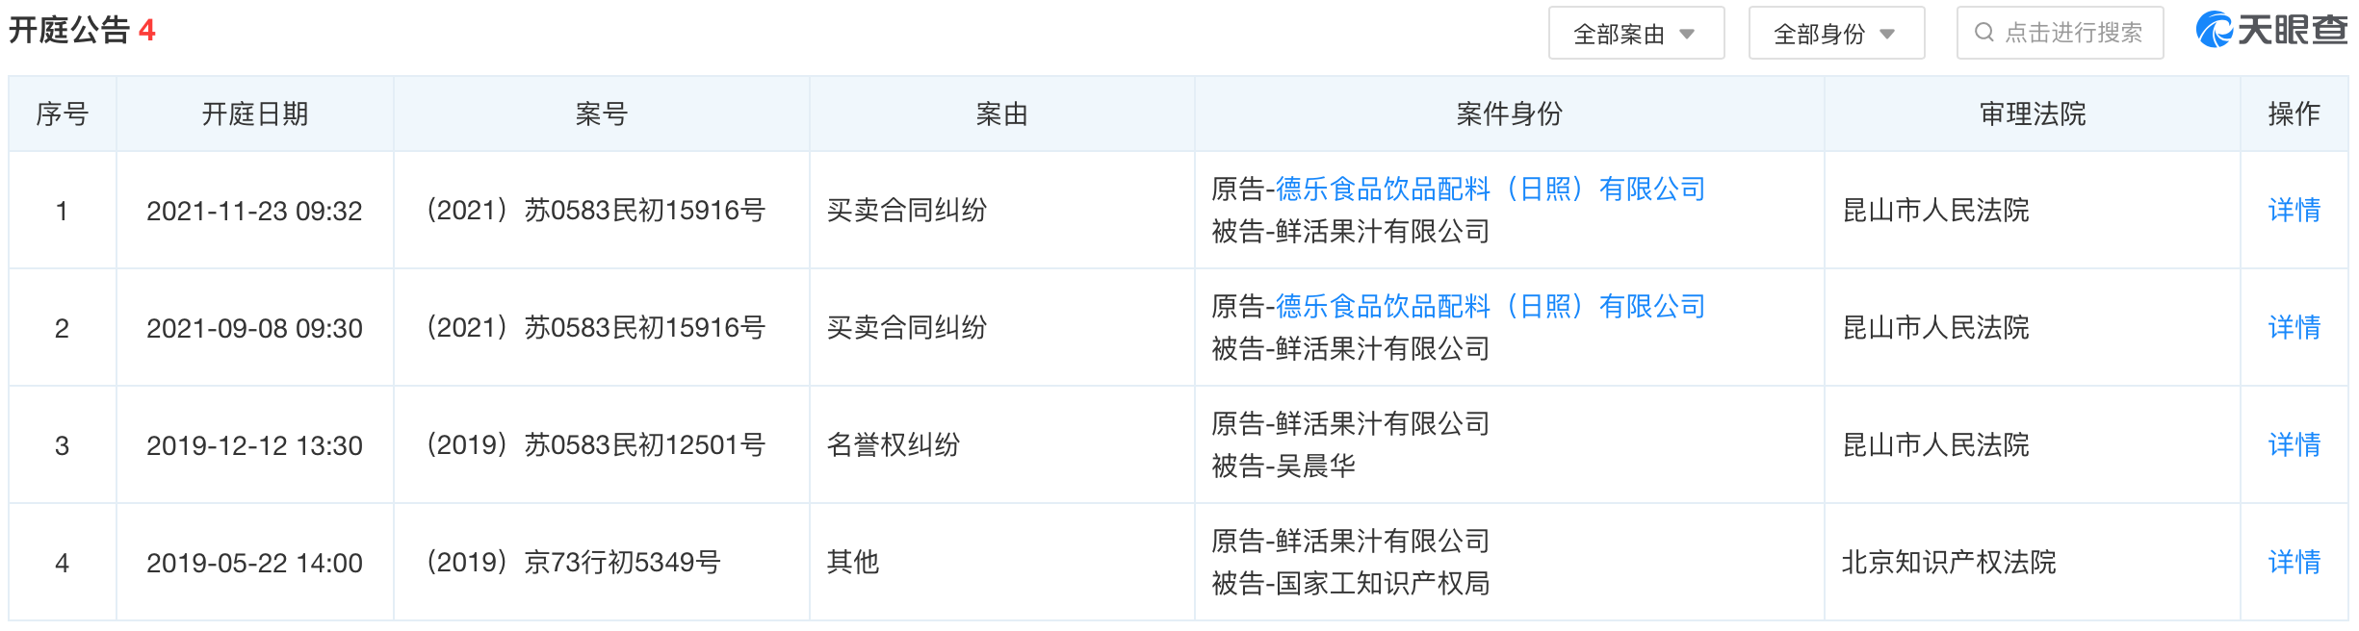Click the Tianyancha logo icon
2359x631 pixels.
(x=2215, y=31)
